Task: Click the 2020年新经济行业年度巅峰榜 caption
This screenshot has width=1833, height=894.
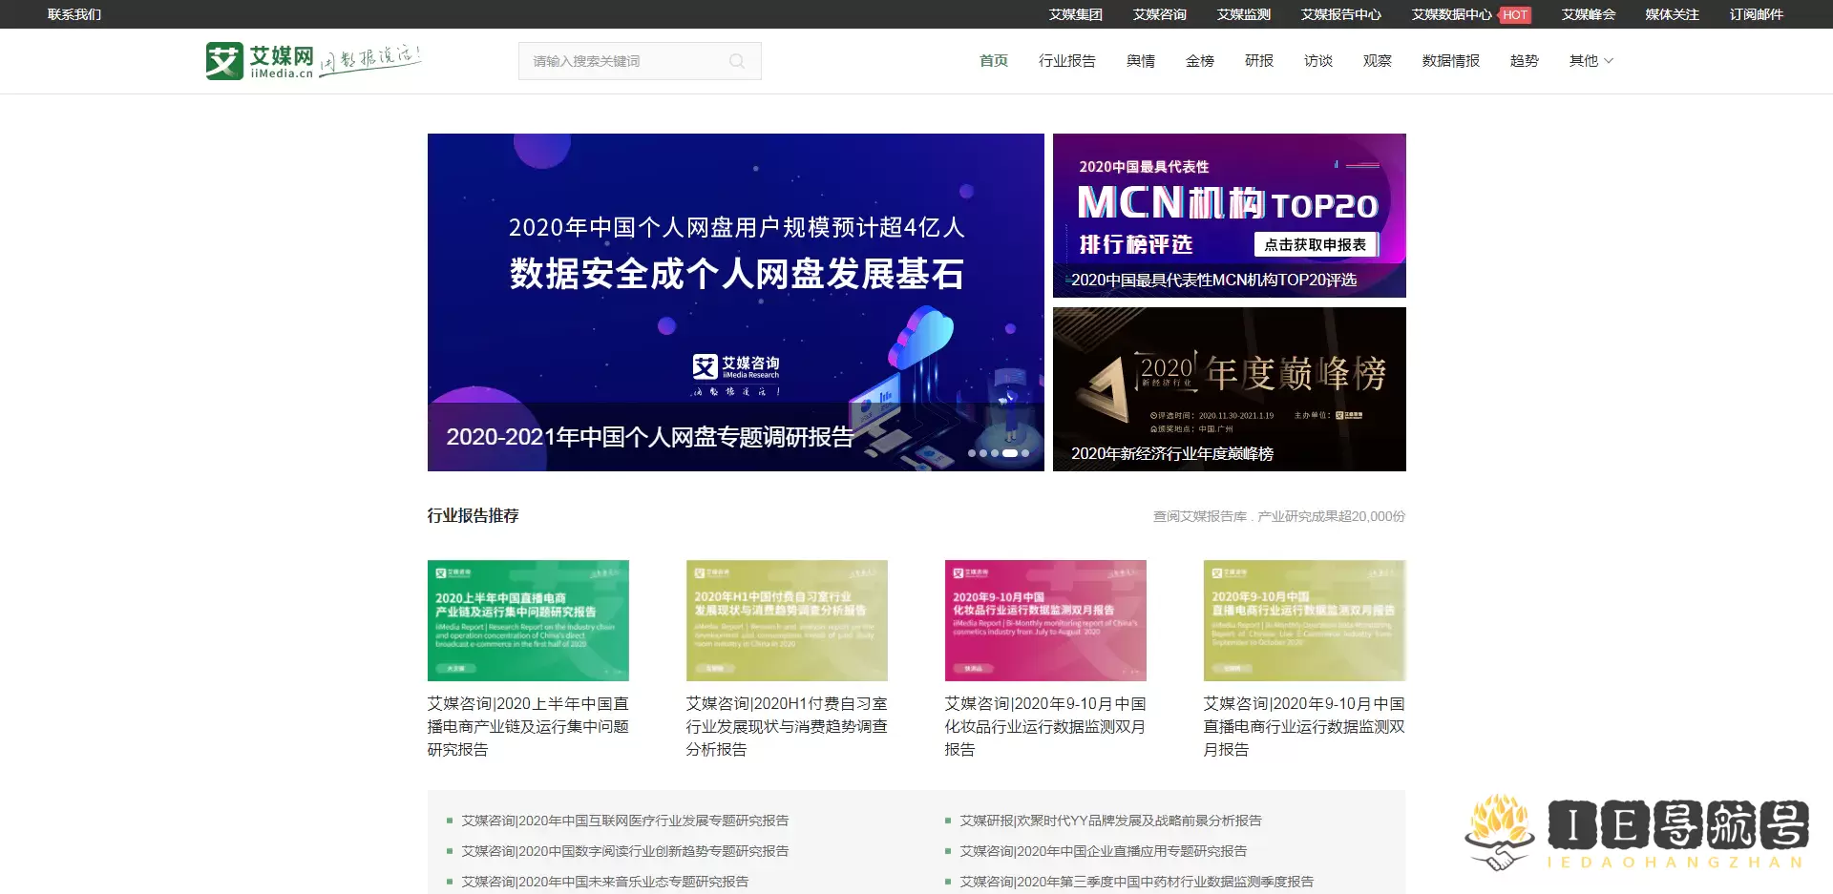Action: (1172, 454)
